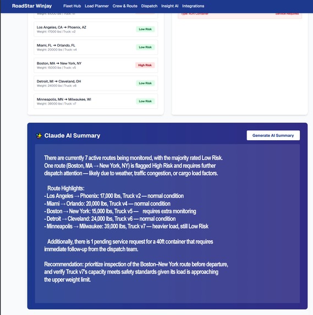This screenshot has width=313, height=315.
Task: Click the High Risk badge on Boston route
Action: pos(145,65)
